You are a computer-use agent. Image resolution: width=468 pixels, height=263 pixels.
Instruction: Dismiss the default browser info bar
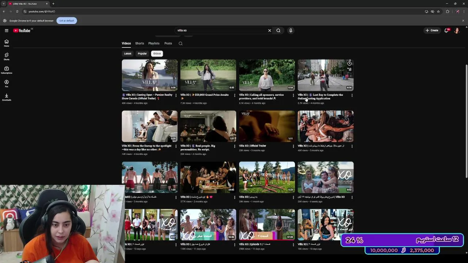coord(463,20)
